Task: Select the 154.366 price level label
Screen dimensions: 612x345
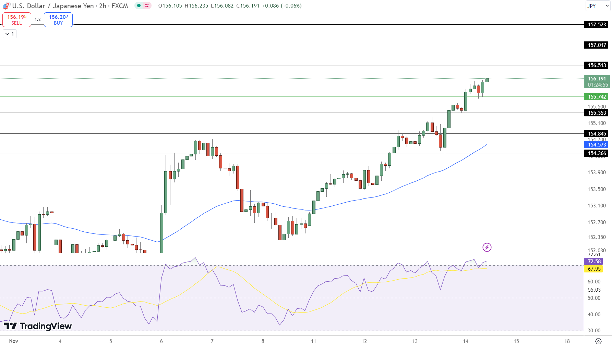Action: (x=597, y=153)
